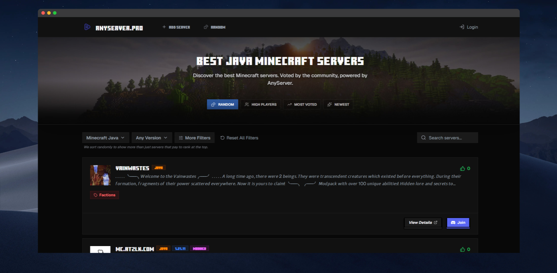Click Reset All Filters
The image size is (557, 273).
click(239, 138)
